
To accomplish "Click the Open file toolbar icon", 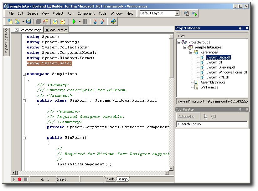I will pyautogui.click(x=18, y=22).
